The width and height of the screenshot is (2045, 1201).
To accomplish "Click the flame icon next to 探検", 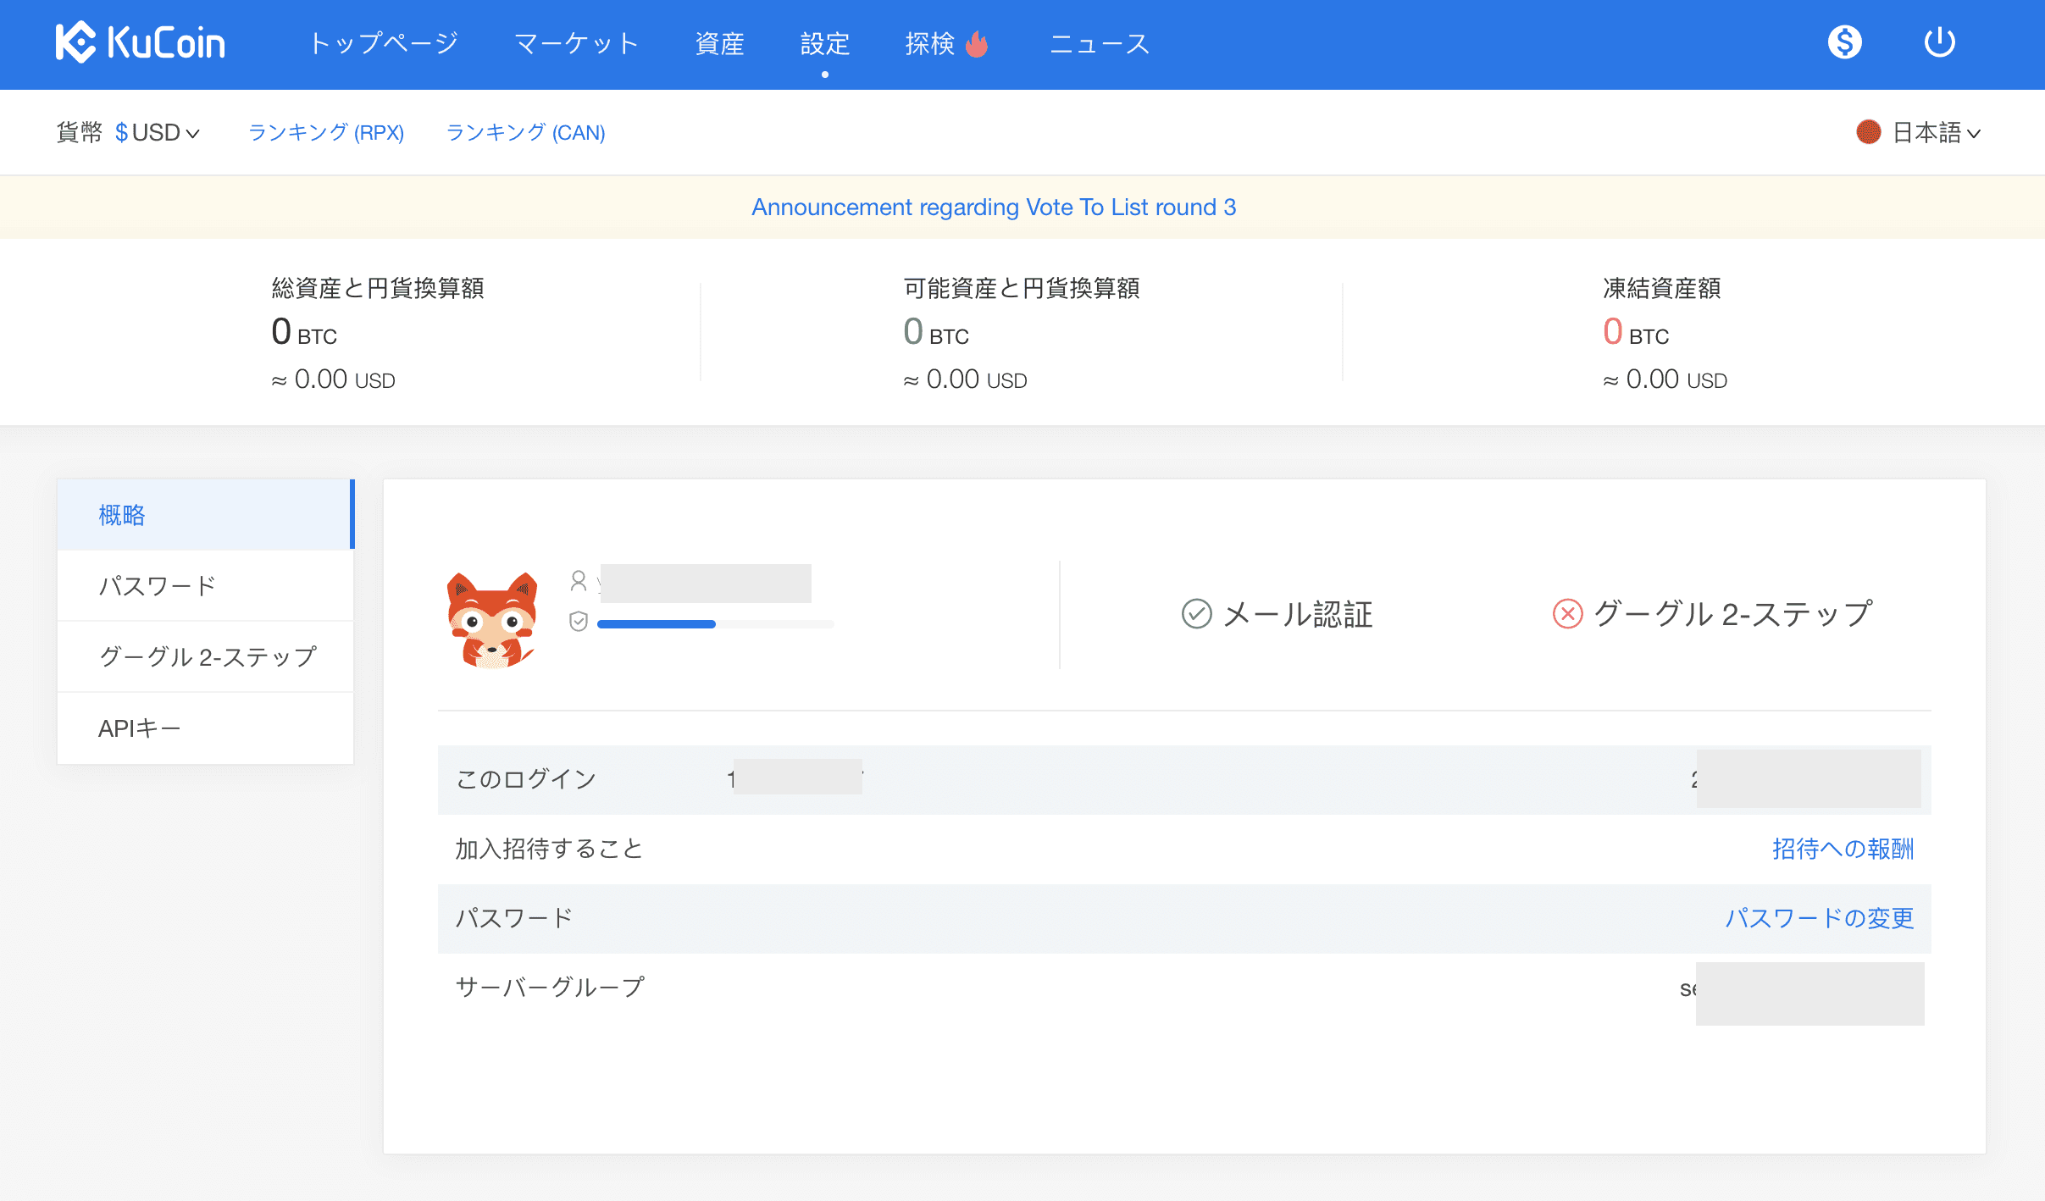I will [977, 44].
